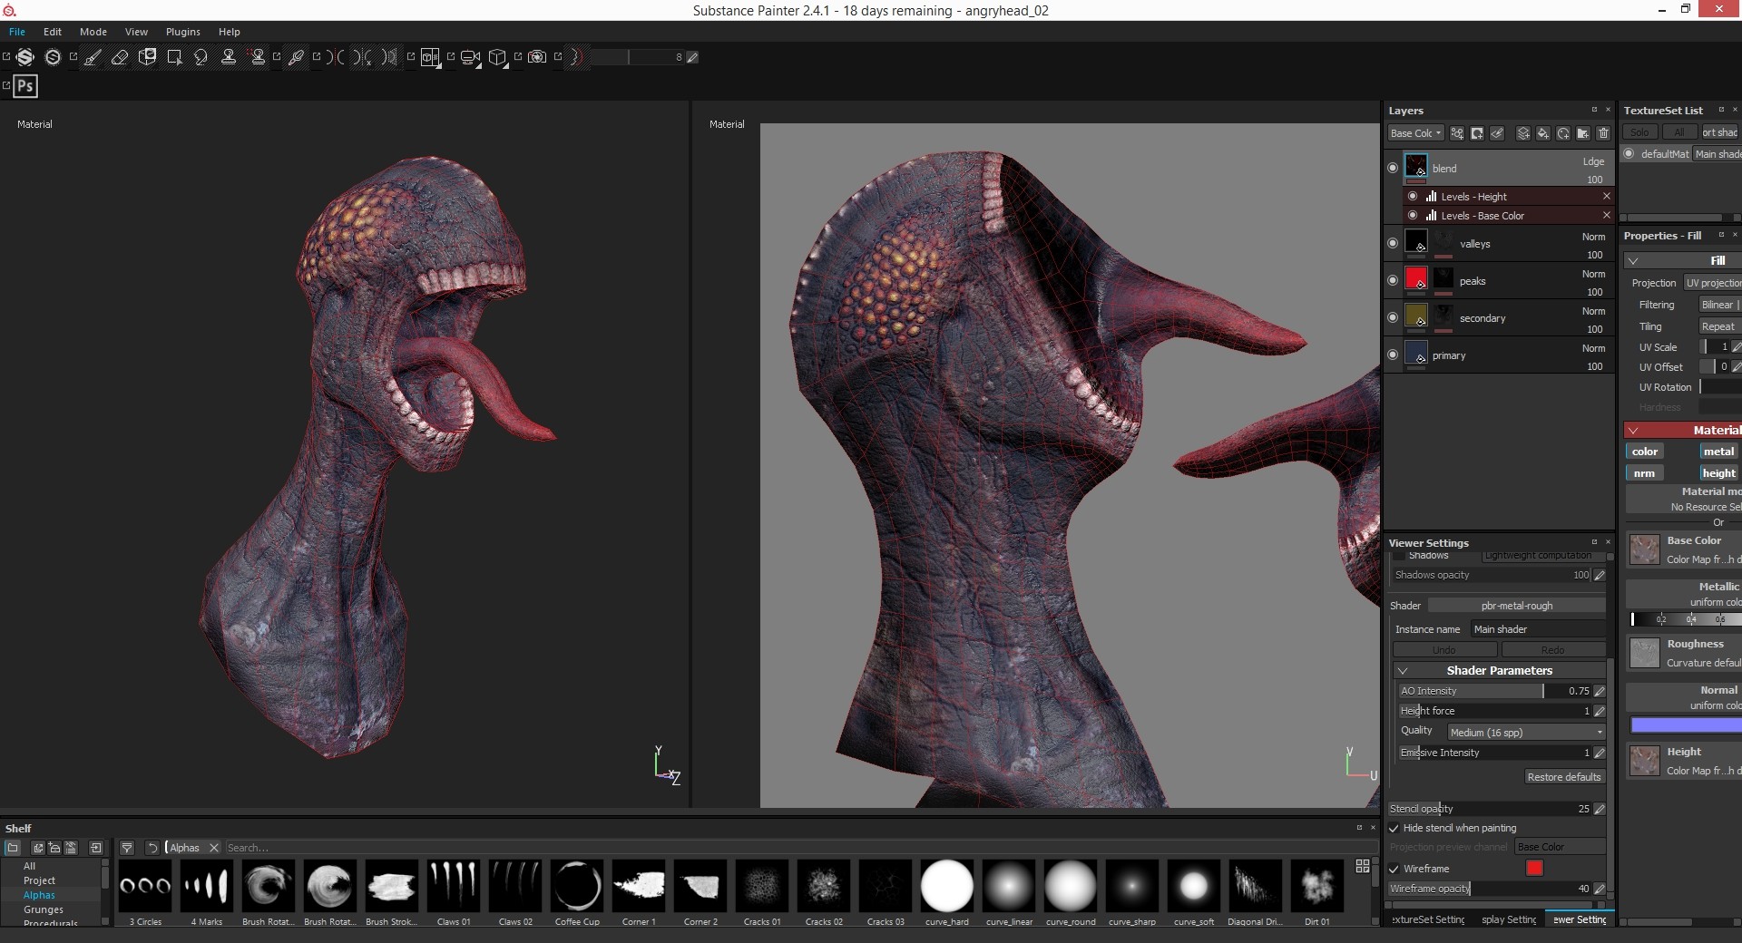The height and width of the screenshot is (943, 1742).
Task: Open the shelf grid view options
Action: coord(1362,867)
